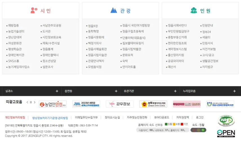Open 자전거보험 link
Screen dimensions: 241x141
pyautogui.click(x=209, y=49)
